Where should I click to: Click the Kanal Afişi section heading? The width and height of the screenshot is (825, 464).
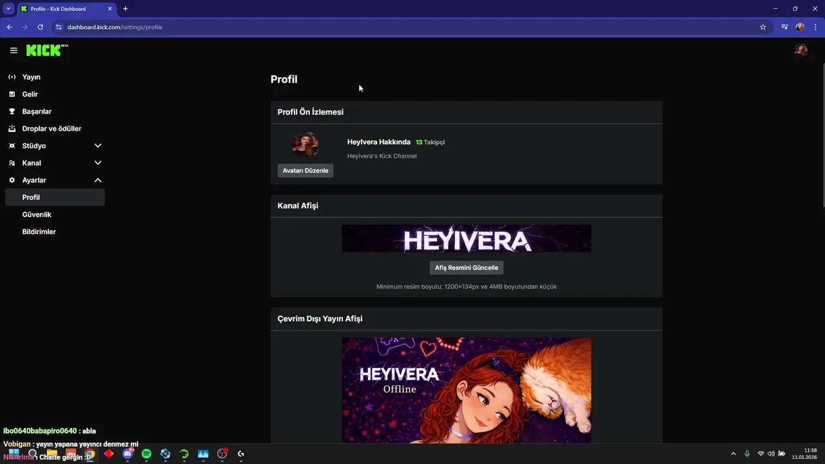tap(298, 206)
